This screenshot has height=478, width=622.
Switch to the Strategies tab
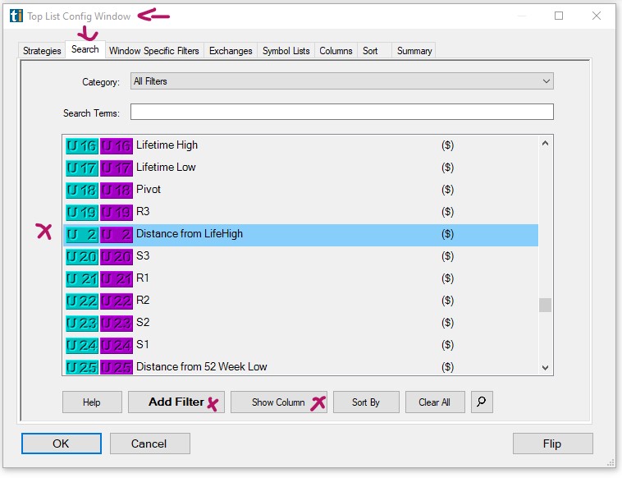[x=42, y=51]
